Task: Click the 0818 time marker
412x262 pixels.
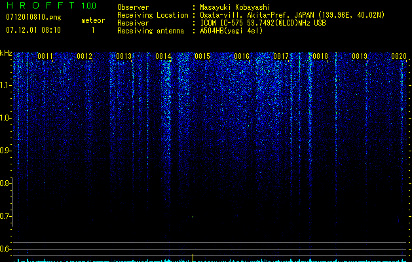Action: (320, 56)
